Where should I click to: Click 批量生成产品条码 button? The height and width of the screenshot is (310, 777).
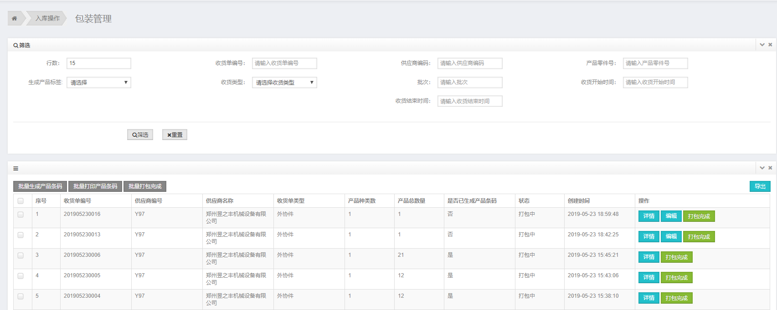[40, 186]
